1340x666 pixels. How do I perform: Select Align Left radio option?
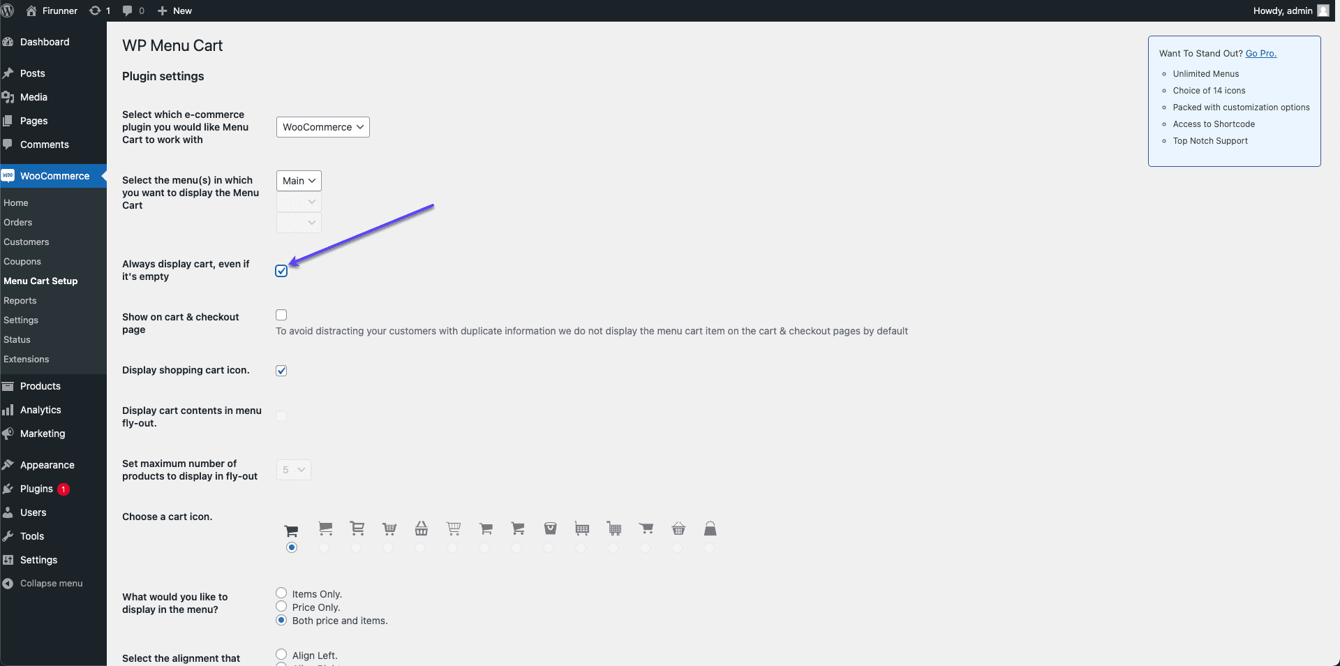tap(281, 655)
